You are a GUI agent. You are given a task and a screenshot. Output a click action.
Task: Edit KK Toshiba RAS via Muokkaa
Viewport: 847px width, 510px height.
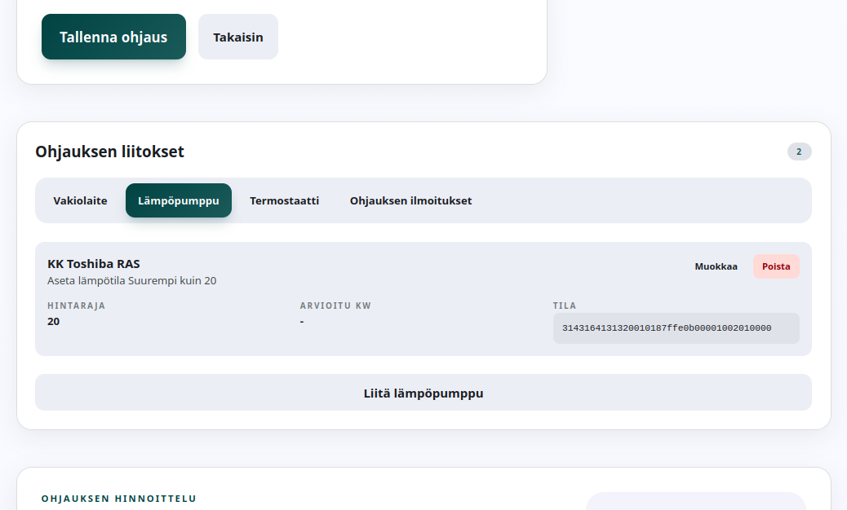click(716, 266)
